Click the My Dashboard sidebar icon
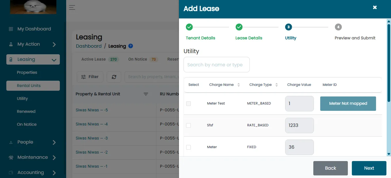Viewport: 391px width, 178px height. coord(11,29)
